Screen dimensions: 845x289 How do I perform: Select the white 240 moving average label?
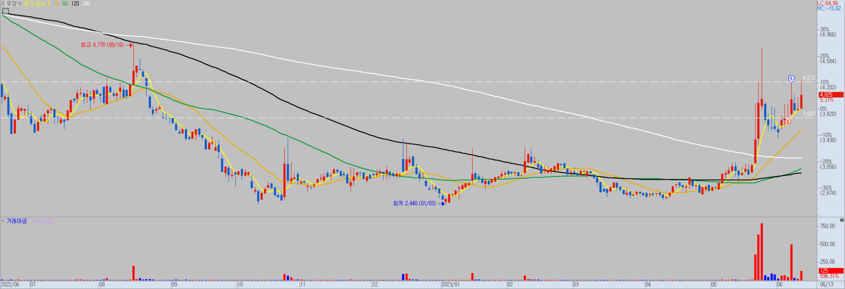point(86,4)
